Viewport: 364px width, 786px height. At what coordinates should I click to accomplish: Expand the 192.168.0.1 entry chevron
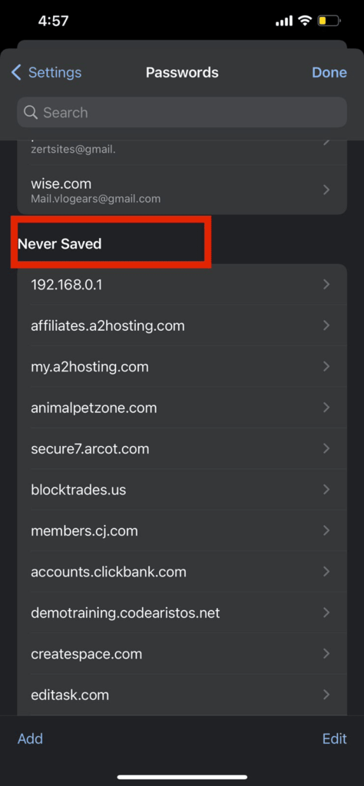(x=326, y=285)
